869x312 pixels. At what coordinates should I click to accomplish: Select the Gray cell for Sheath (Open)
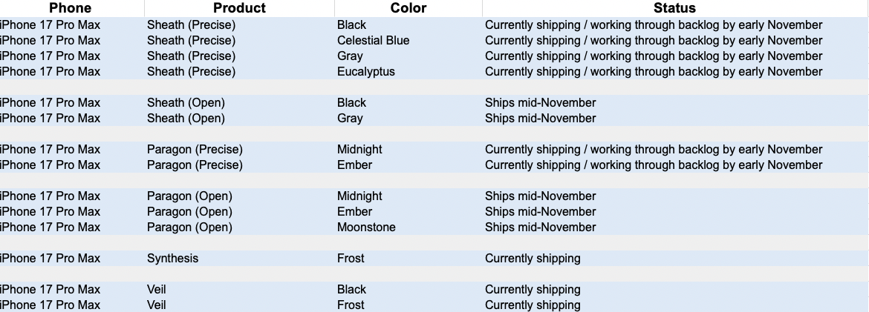point(350,118)
